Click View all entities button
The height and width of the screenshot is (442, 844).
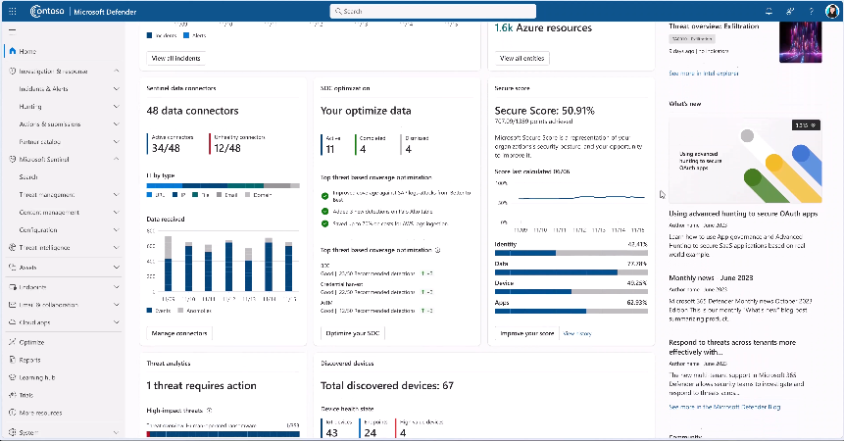click(x=521, y=58)
